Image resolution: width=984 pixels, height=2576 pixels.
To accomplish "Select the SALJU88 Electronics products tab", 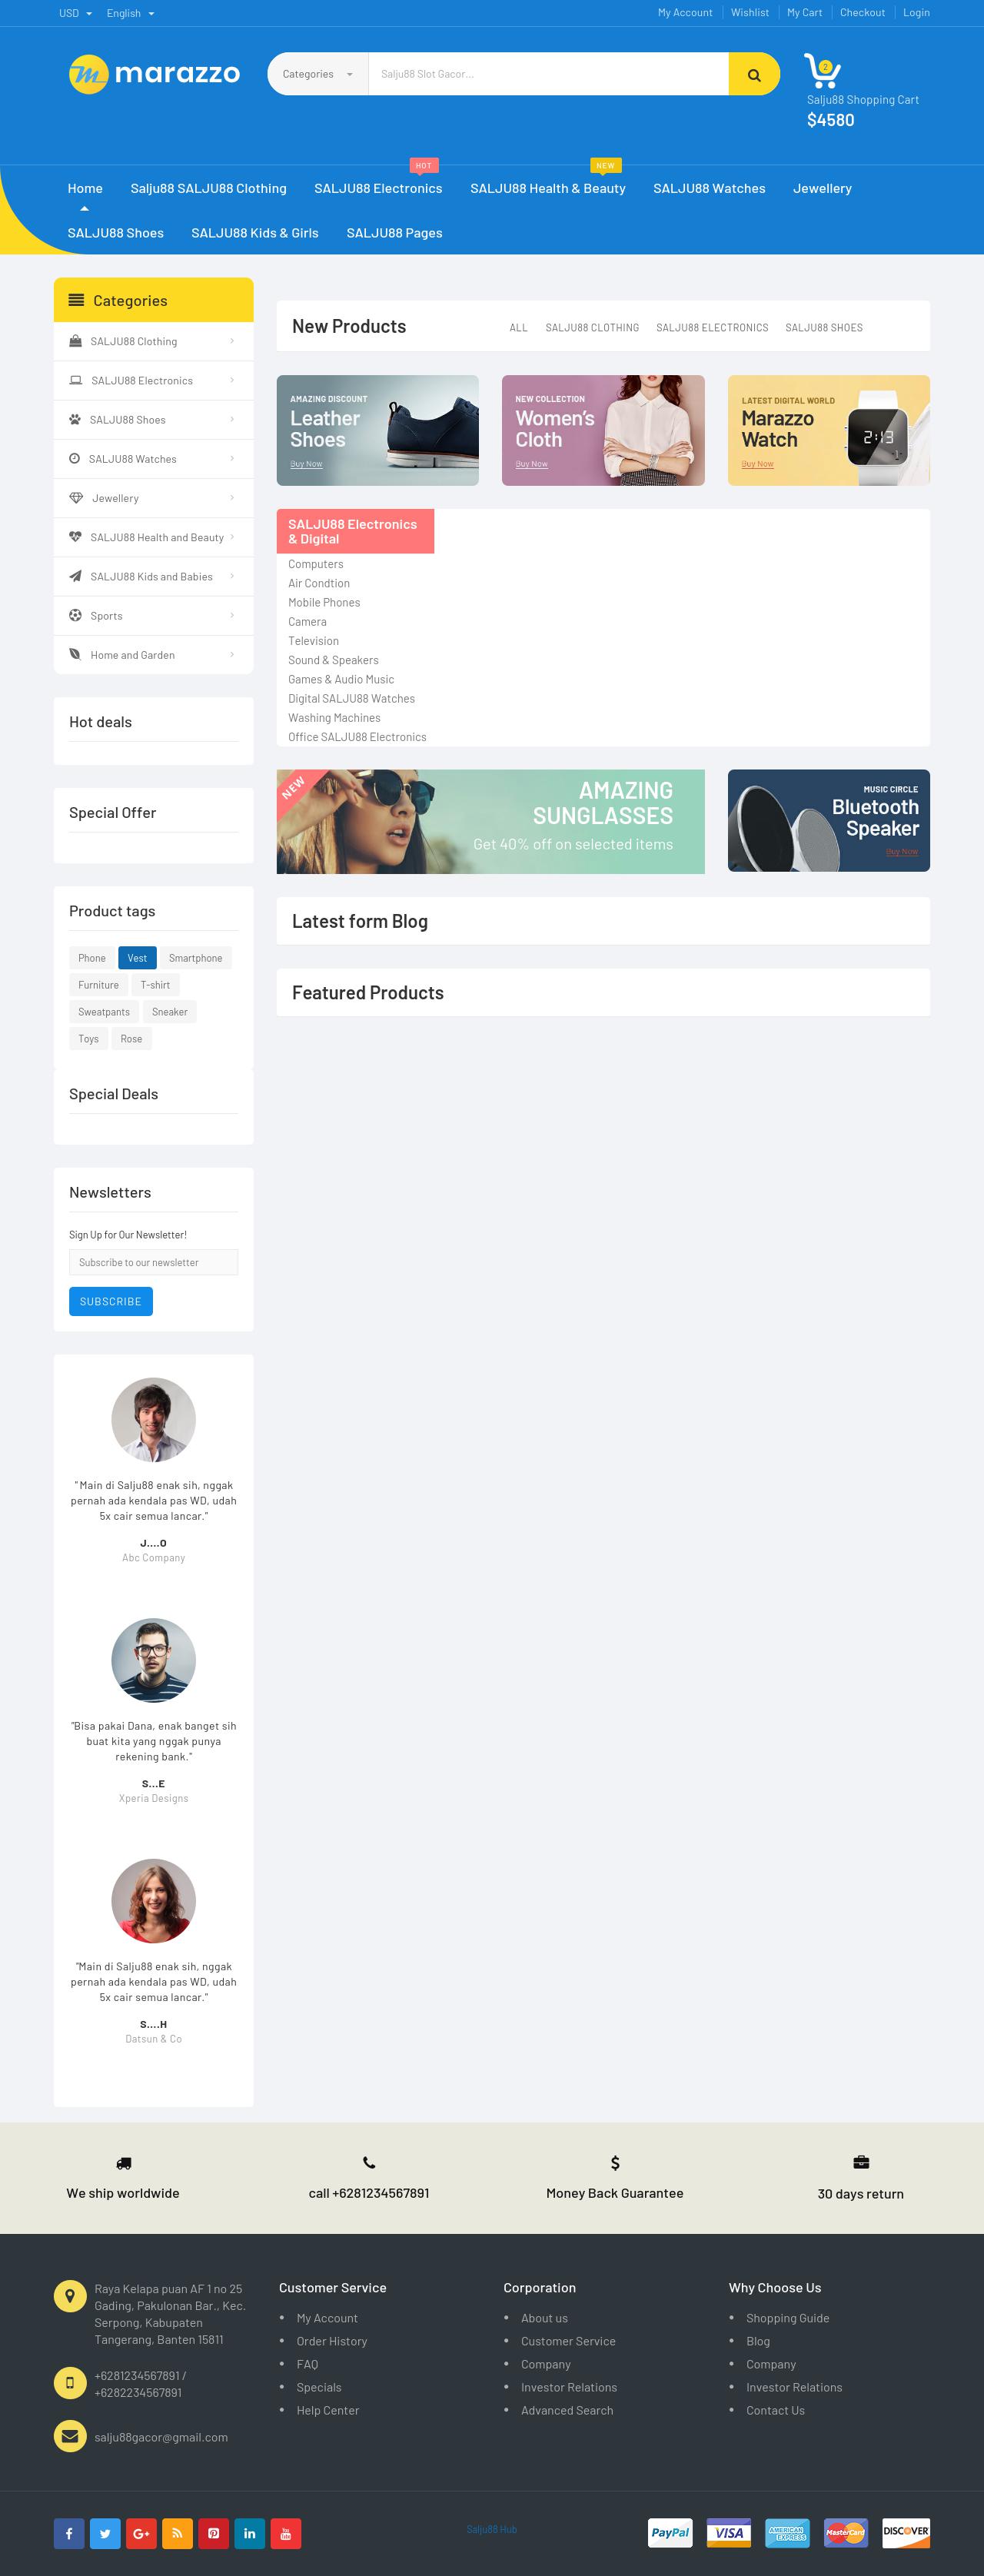I will pos(712,328).
